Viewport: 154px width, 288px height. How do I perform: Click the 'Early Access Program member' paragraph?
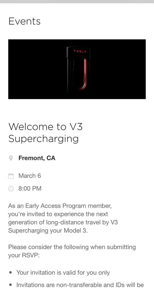63,218
